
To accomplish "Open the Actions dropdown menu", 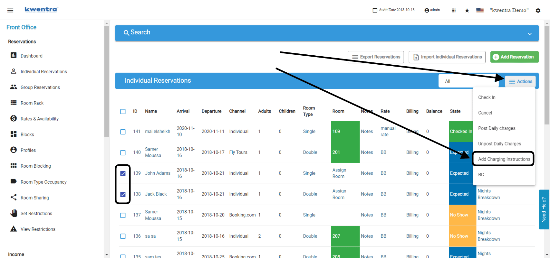I will (x=520, y=81).
